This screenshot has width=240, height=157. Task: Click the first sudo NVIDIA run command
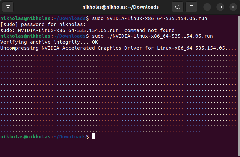pyautogui.click(x=149, y=18)
